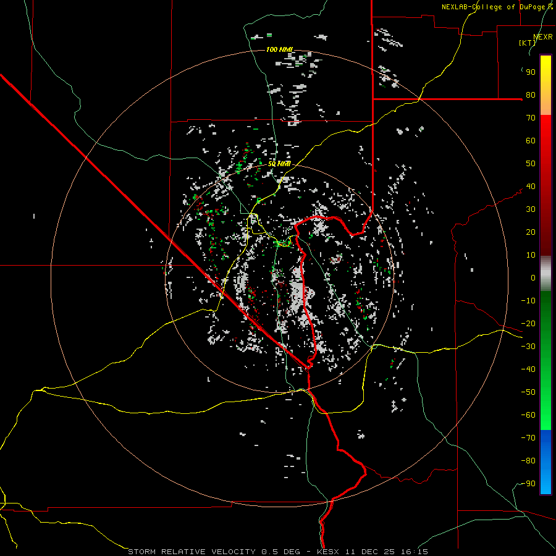Click the 70 value on the velocity scale
556x556 pixels.
coord(531,118)
